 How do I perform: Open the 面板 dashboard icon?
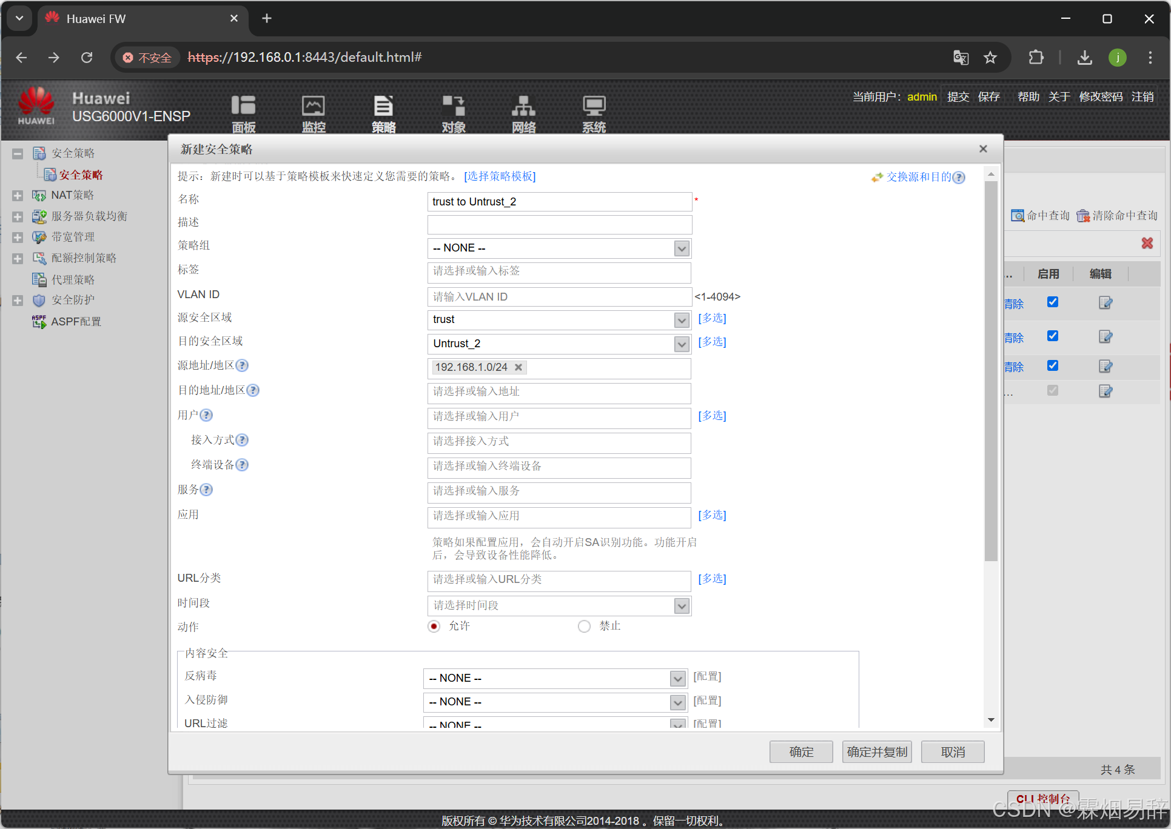243,107
